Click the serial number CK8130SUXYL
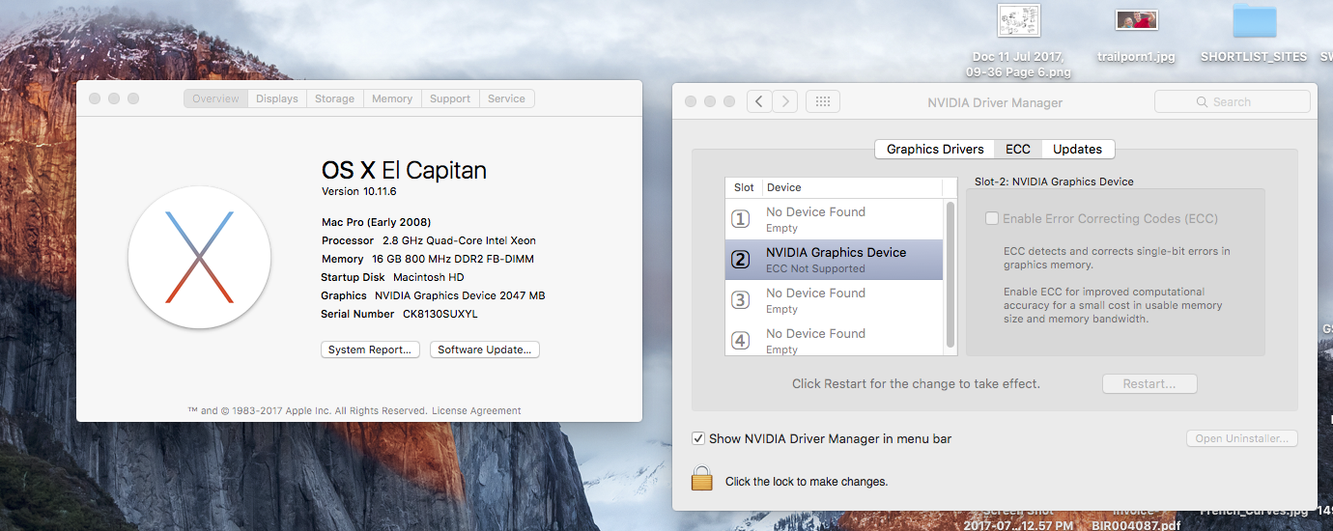 [x=440, y=314]
